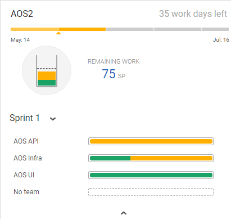The height and width of the screenshot is (219, 231).
Task: Click the 75 SP remaining work value
Action: 114,74
